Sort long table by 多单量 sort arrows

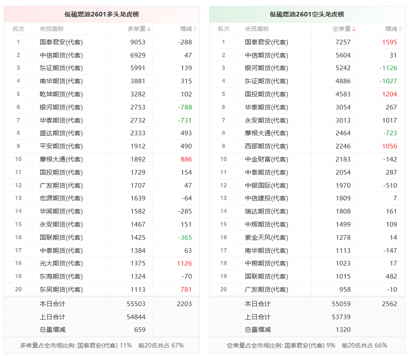pos(149,29)
